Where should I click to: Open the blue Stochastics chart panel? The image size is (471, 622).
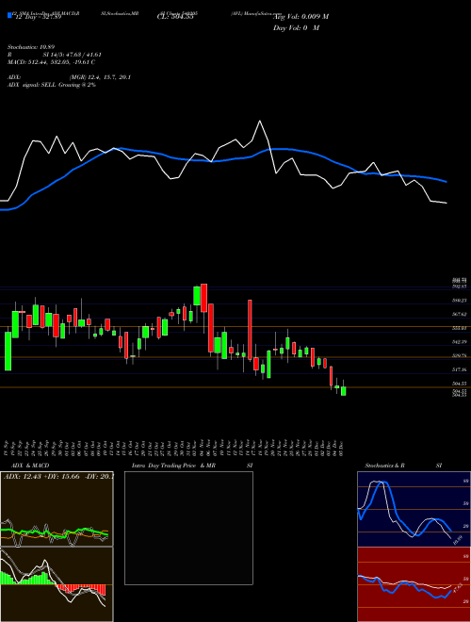coord(414,509)
